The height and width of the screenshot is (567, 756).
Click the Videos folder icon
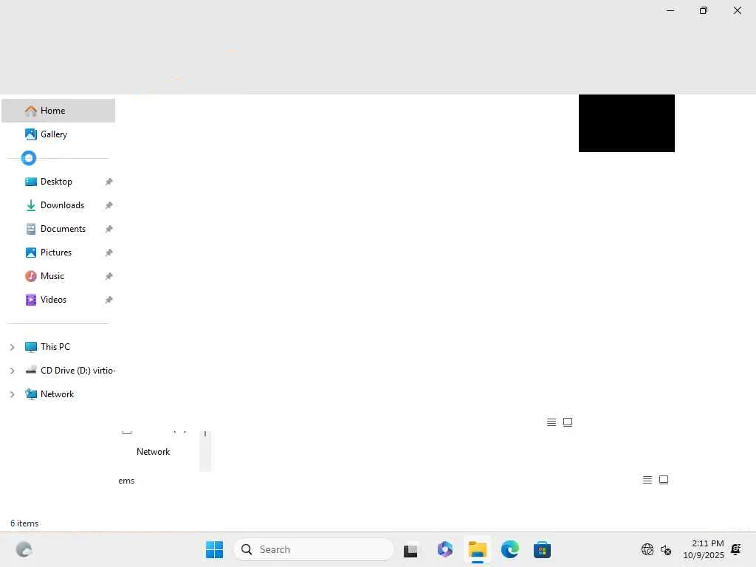tap(31, 300)
